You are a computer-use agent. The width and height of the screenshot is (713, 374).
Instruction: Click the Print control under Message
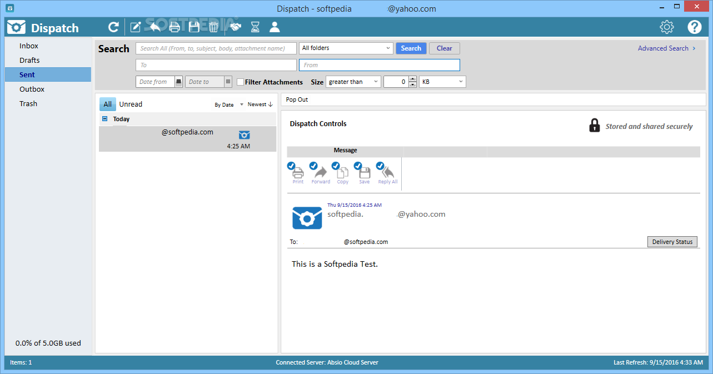point(298,174)
